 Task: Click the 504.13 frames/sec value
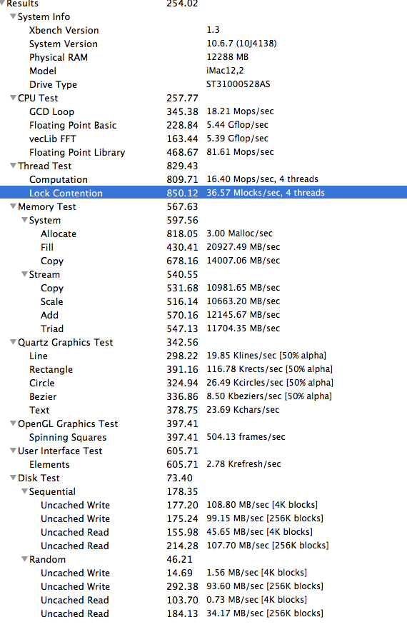(x=246, y=437)
